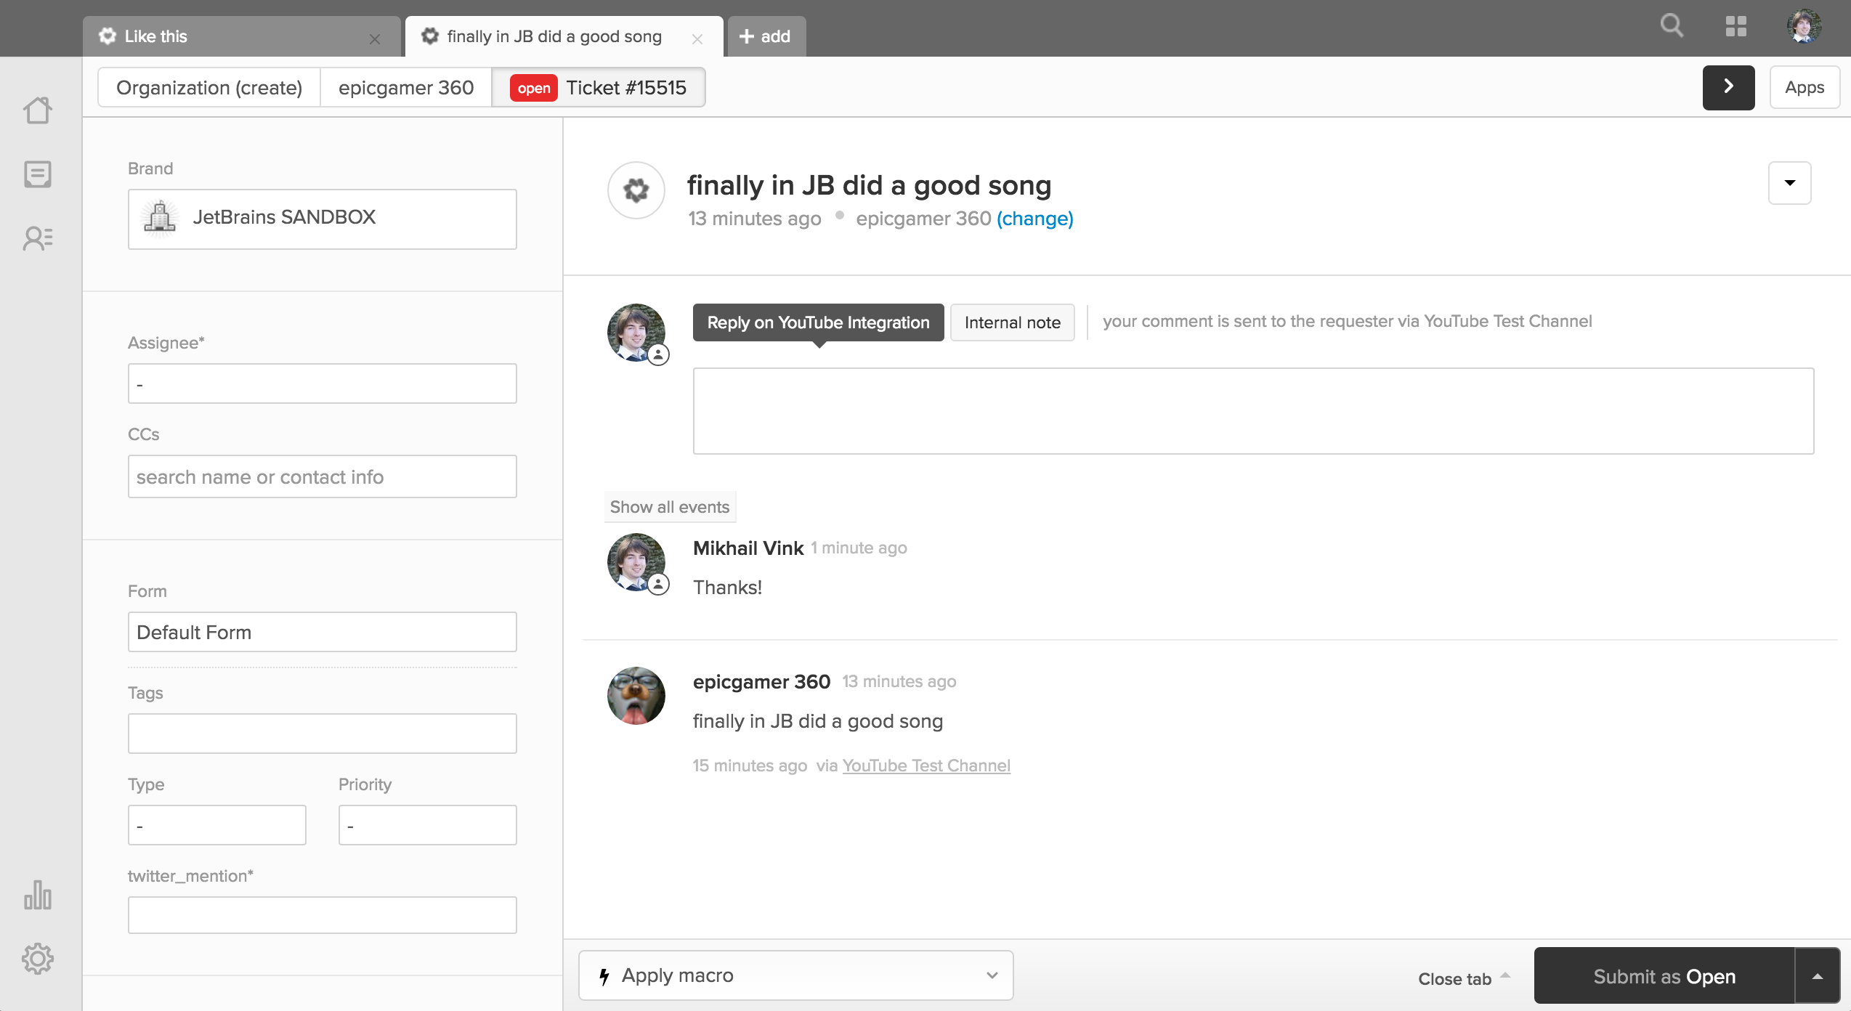Open the Admin settings gear icon
1851x1011 pixels.
(x=38, y=959)
